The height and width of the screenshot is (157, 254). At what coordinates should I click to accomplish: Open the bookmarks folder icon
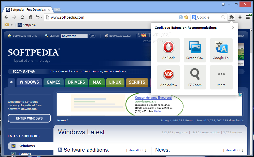pyautogui.click(x=7, y=25)
